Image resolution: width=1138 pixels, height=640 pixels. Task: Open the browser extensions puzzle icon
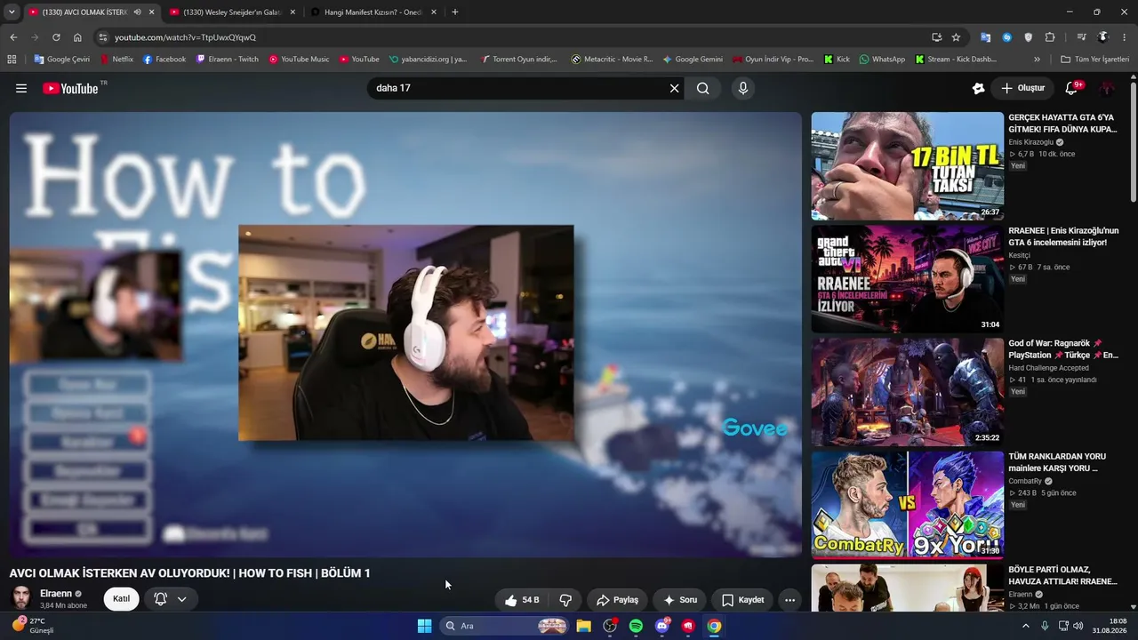1050,37
